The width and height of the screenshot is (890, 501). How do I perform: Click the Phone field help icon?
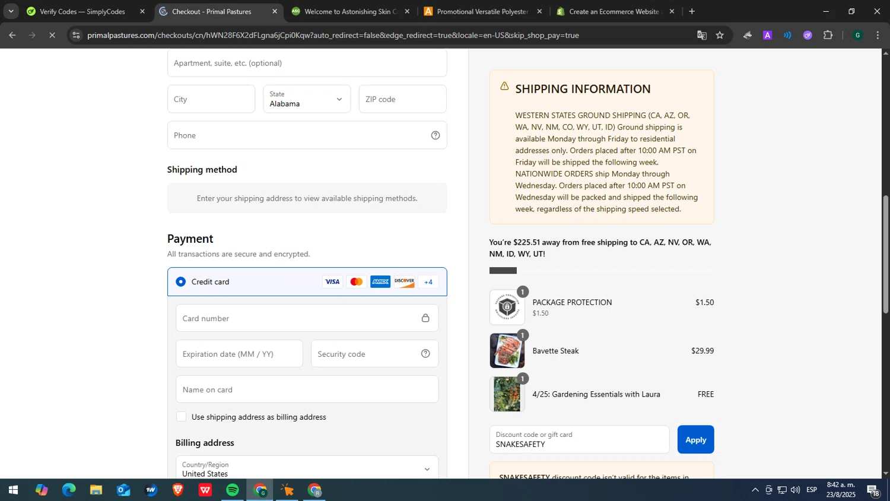coord(436,135)
